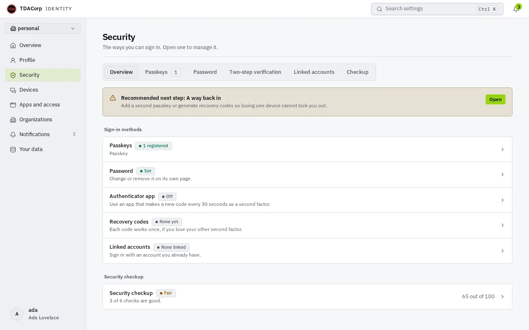Viewport: 529px width, 330px height.
Task: Open Apps and access page
Action: pyautogui.click(x=43, y=105)
